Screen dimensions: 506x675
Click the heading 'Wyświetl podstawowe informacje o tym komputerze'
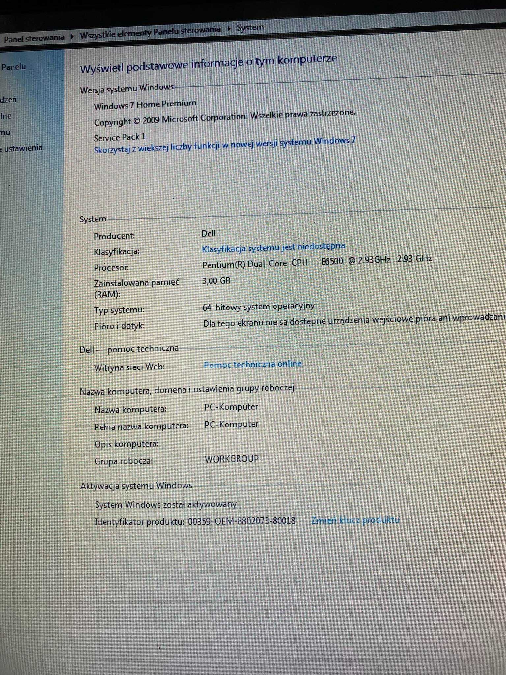coord(209,64)
